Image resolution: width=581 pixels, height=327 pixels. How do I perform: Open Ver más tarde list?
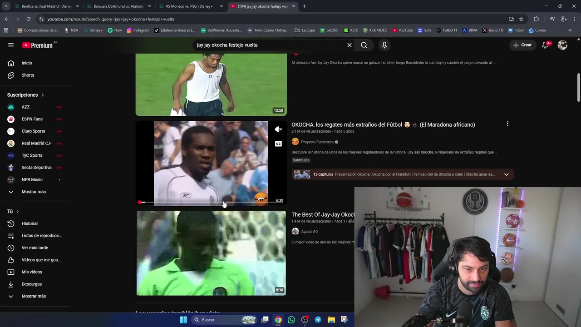point(34,248)
